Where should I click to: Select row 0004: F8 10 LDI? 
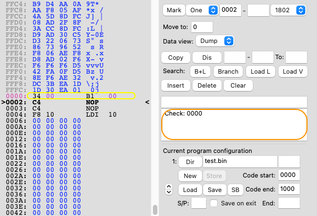61,114
